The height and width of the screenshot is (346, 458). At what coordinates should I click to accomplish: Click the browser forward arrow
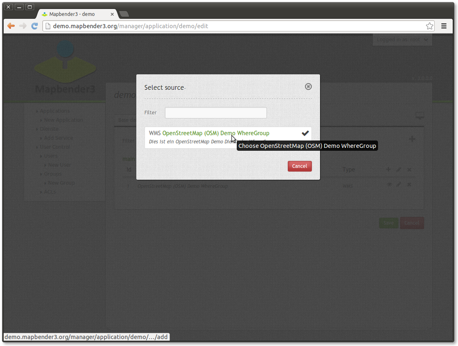pos(23,26)
